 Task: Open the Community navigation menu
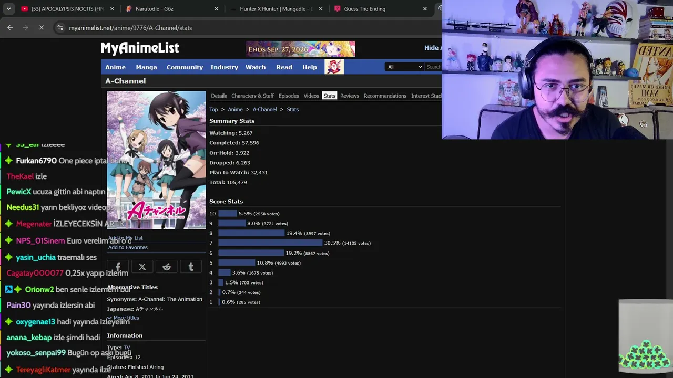click(185, 67)
